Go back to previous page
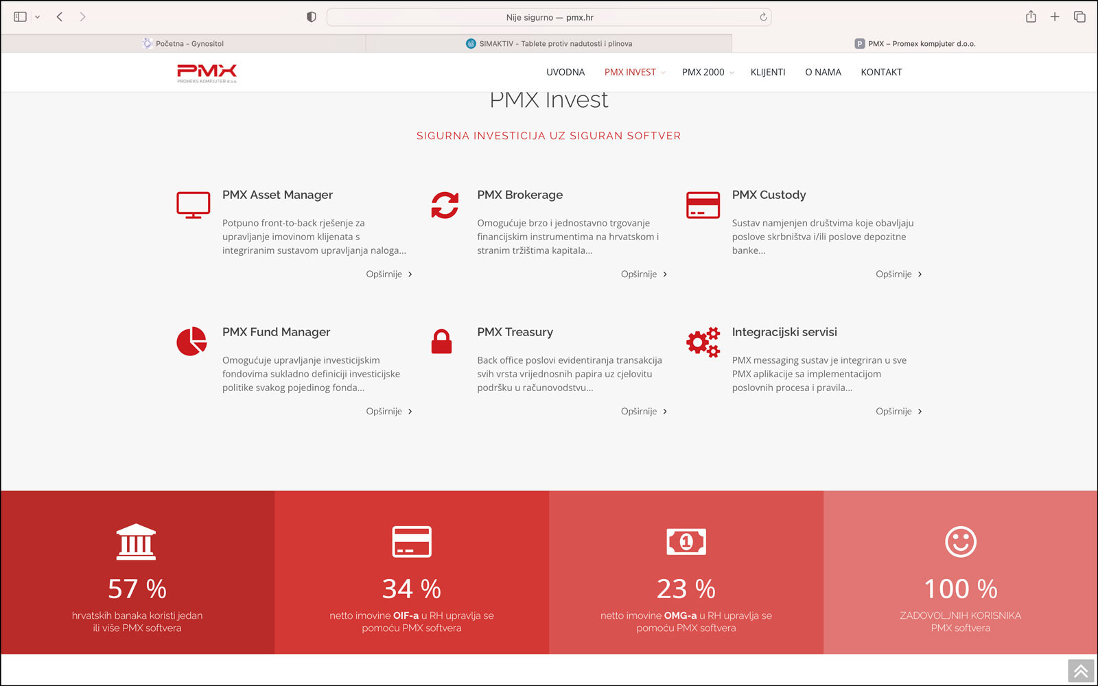 [x=60, y=16]
